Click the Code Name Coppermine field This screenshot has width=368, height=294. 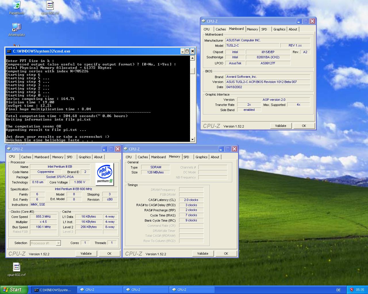coord(46,172)
